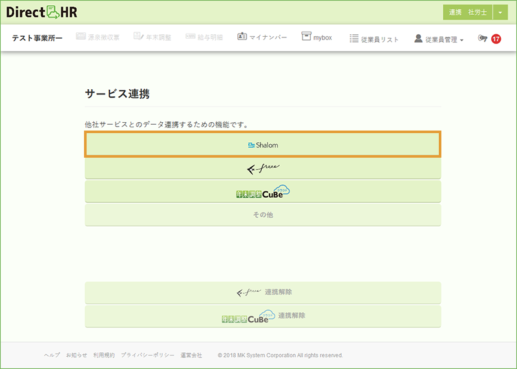The image size is (517, 369).
Task: Open the 利用規約 footer link
Action: pos(104,355)
